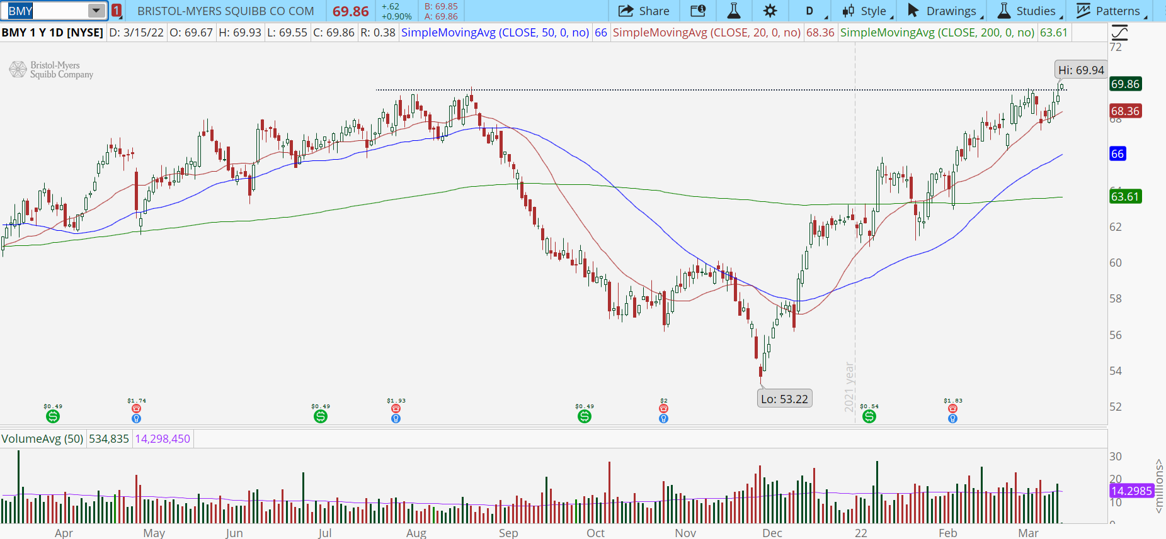Click the date readout D: 3/15/22
The image size is (1166, 539).
coord(136,32)
